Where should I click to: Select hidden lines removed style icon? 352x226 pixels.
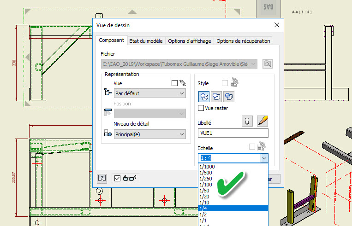coord(216,97)
